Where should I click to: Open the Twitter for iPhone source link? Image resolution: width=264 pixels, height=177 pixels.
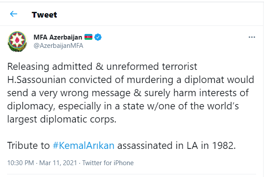pyautogui.click(x=108, y=163)
